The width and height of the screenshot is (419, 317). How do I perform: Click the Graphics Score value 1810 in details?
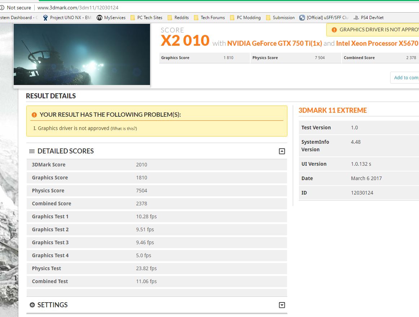pos(141,178)
